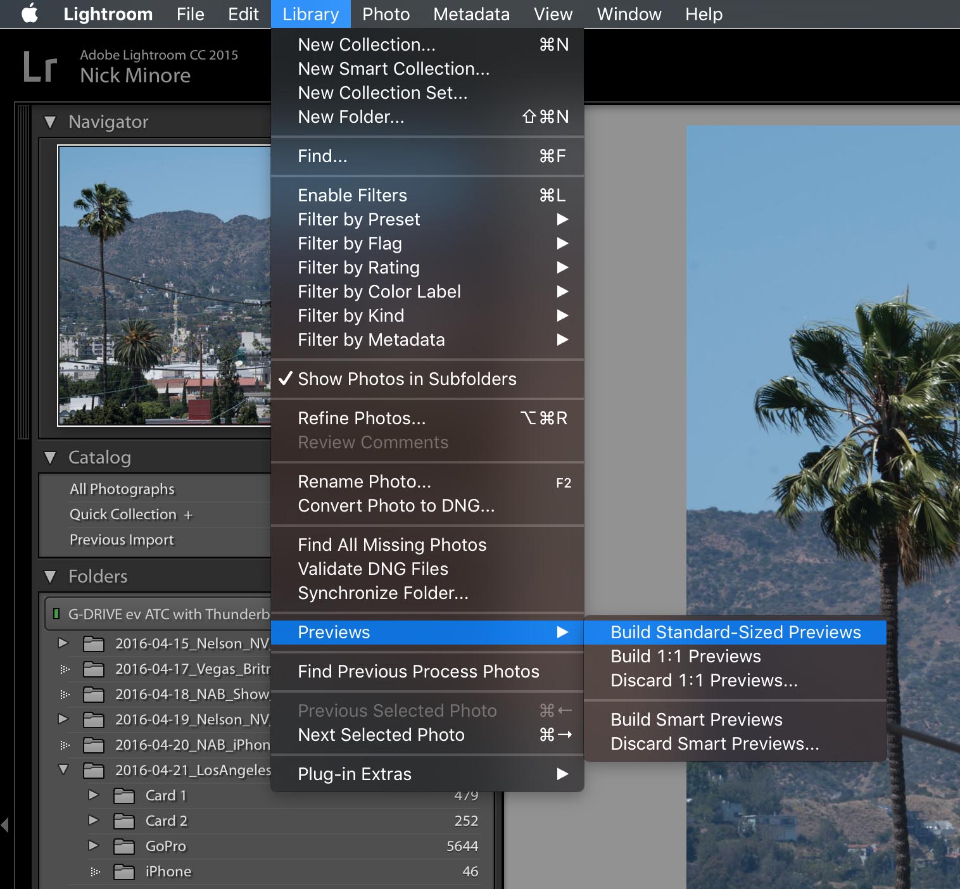Select Synchronize Folder menu item

(x=427, y=593)
